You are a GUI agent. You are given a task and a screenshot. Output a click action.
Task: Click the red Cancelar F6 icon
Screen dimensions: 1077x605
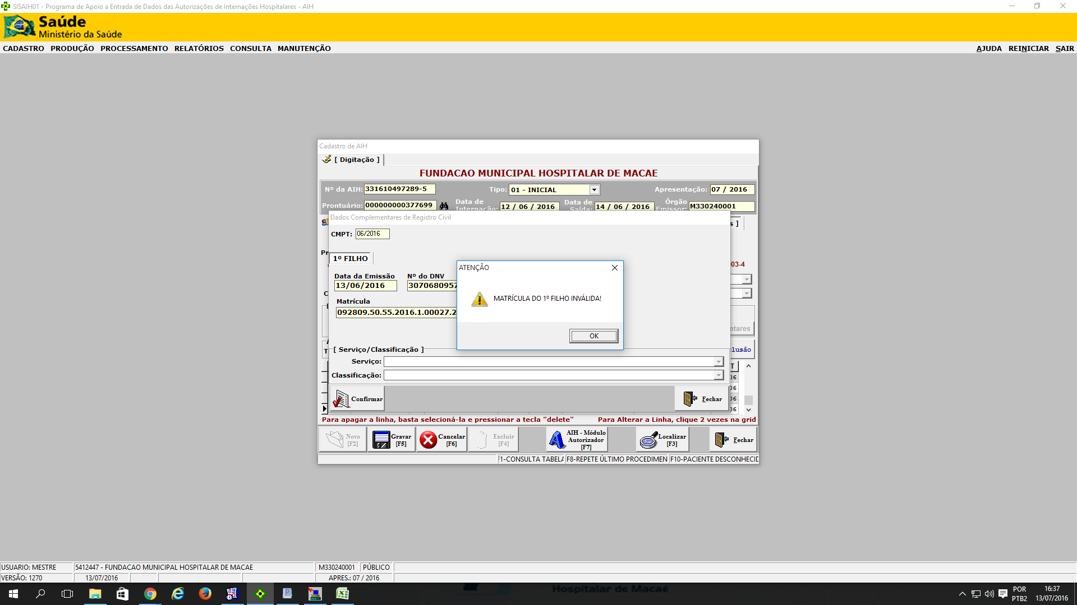429,440
